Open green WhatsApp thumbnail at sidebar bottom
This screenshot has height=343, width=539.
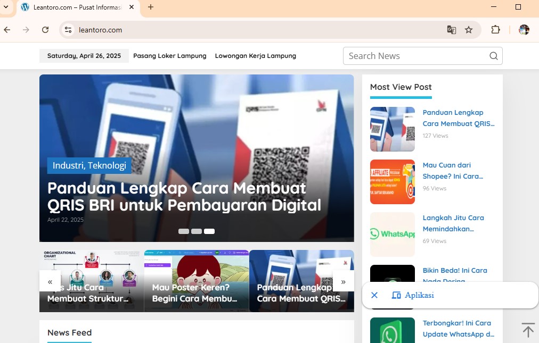393,330
